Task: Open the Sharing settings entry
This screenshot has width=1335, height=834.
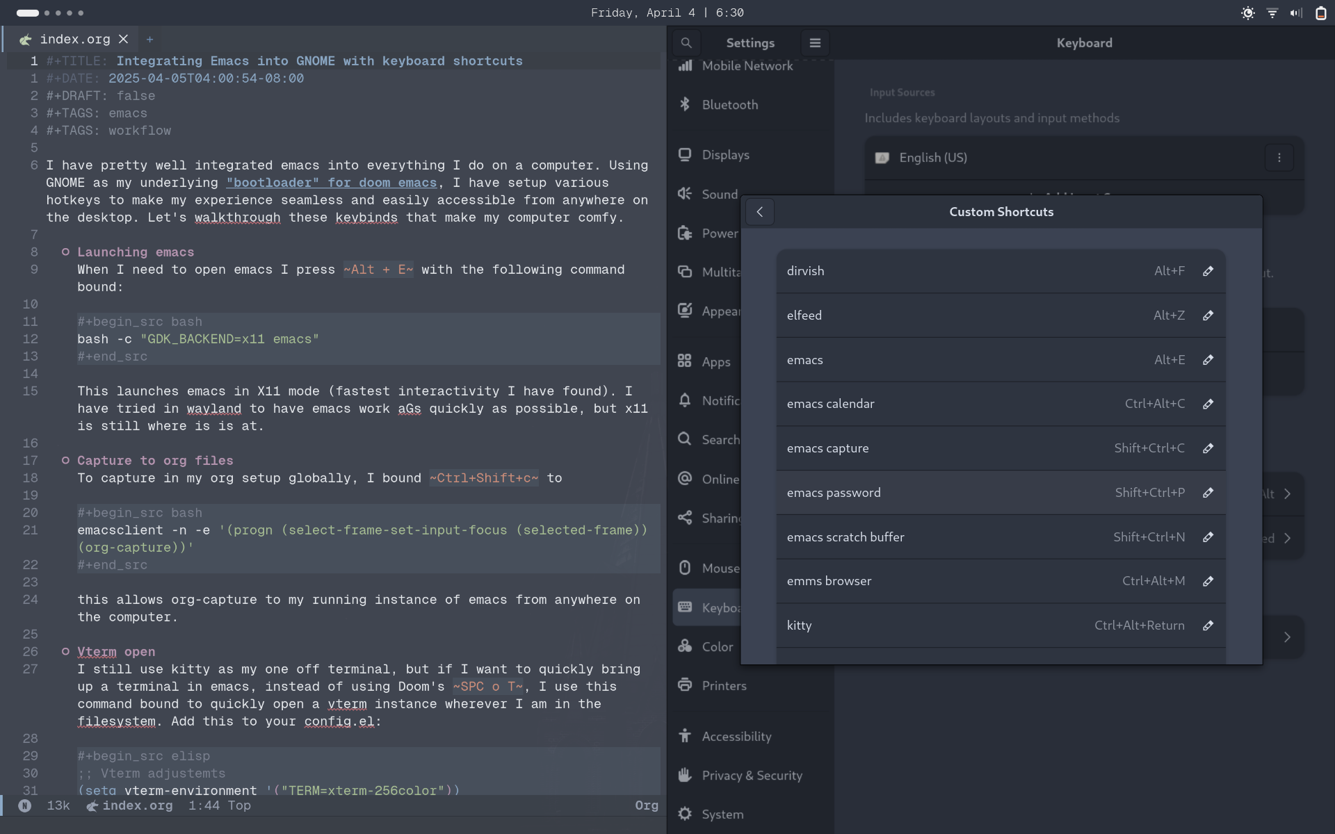Action: click(707, 518)
